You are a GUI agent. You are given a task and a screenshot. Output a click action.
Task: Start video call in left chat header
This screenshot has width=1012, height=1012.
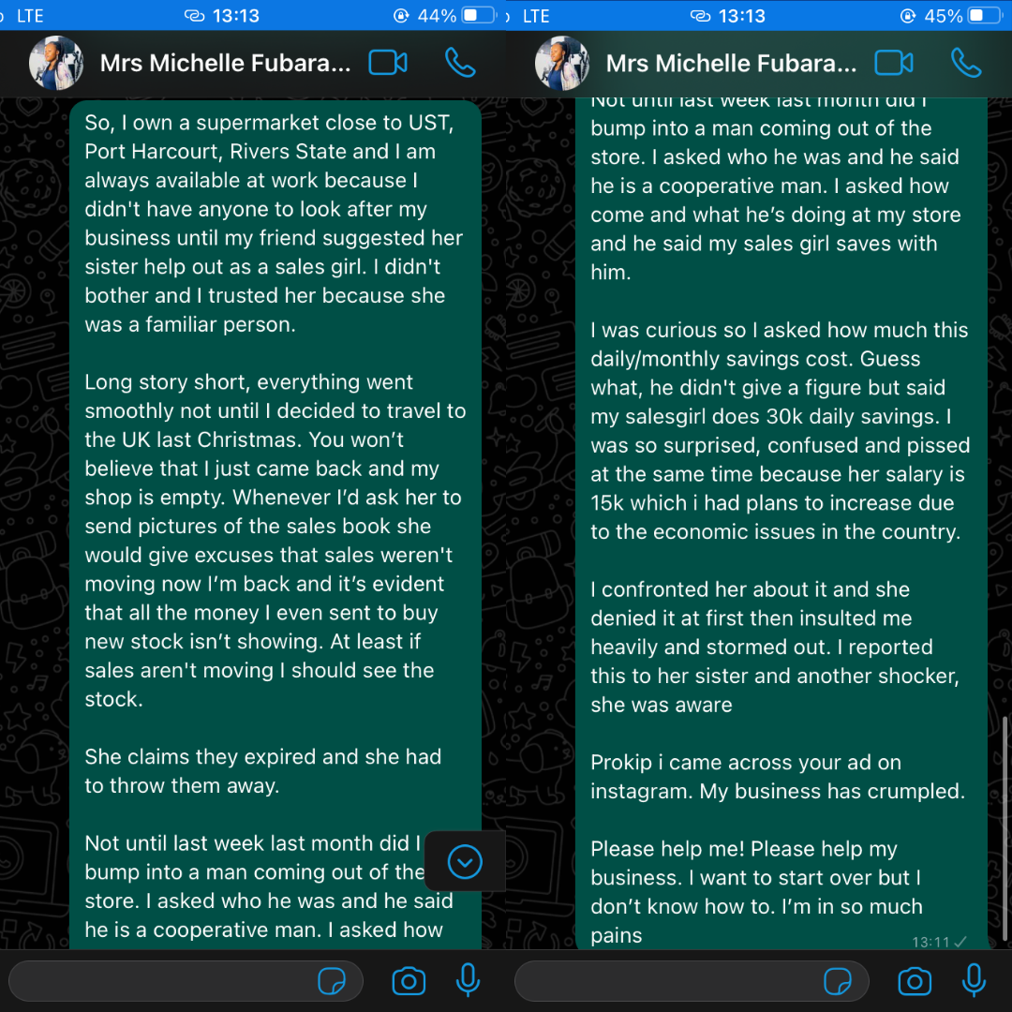click(388, 64)
